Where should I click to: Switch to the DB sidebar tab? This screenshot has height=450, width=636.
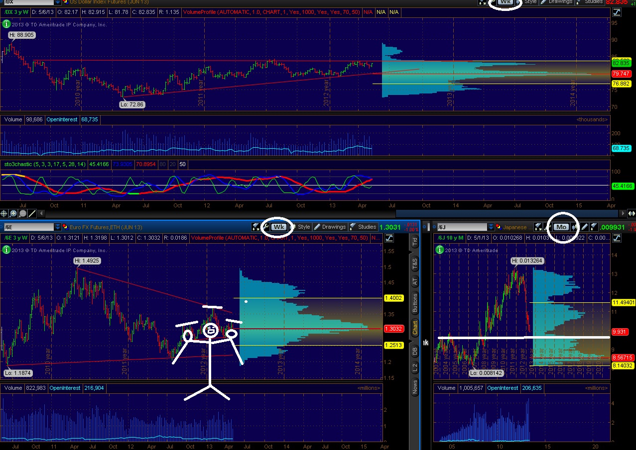click(415, 350)
